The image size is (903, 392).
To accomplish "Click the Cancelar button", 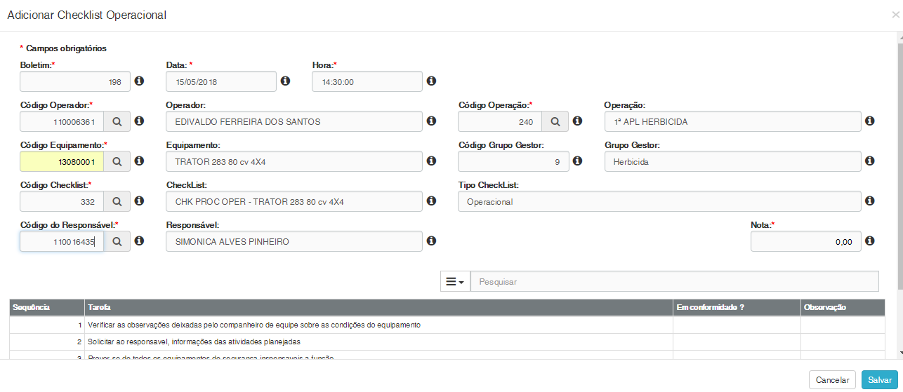I will [832, 379].
